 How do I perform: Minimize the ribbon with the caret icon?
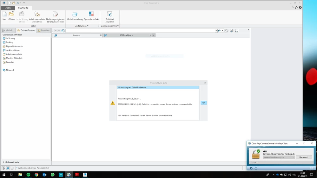click(x=293, y=8)
